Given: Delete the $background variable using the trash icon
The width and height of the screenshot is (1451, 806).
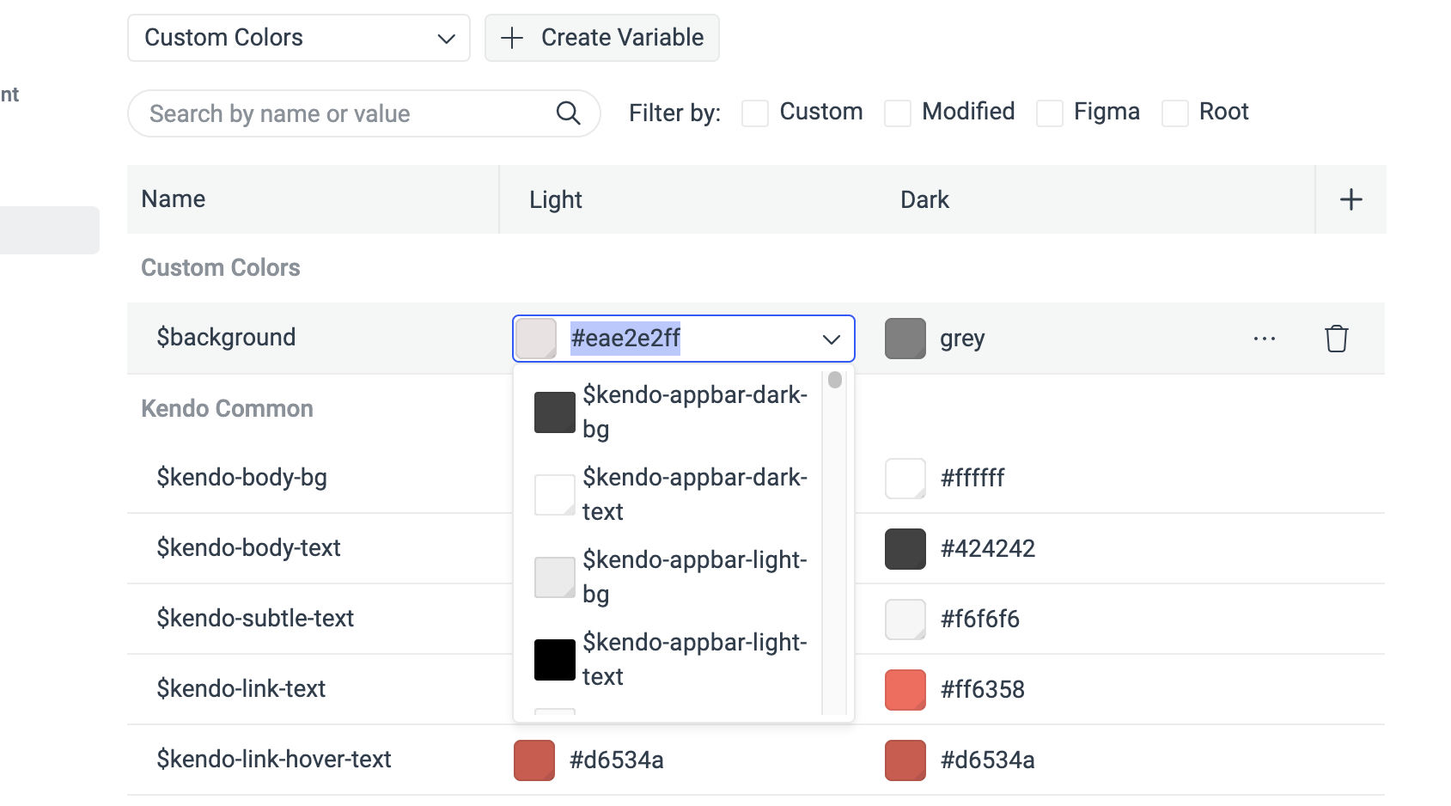Looking at the screenshot, I should [x=1336, y=339].
